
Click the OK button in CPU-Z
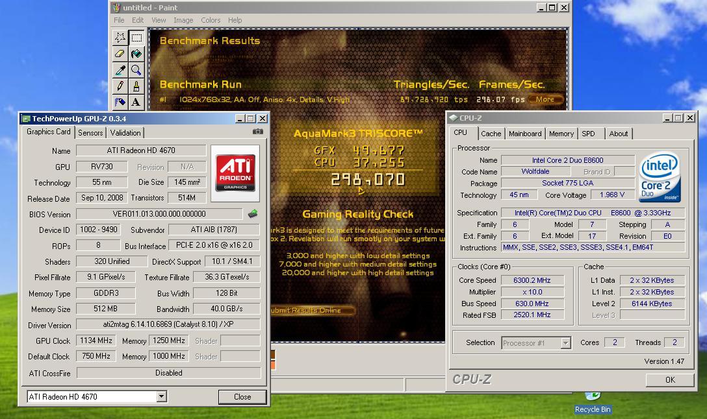coord(670,380)
